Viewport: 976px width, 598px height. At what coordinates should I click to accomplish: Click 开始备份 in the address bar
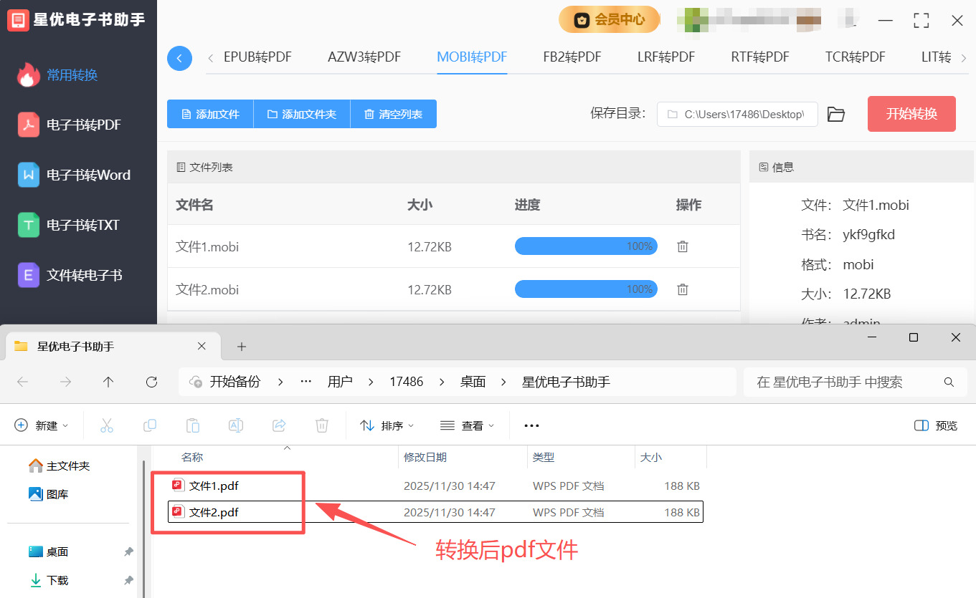tap(235, 382)
